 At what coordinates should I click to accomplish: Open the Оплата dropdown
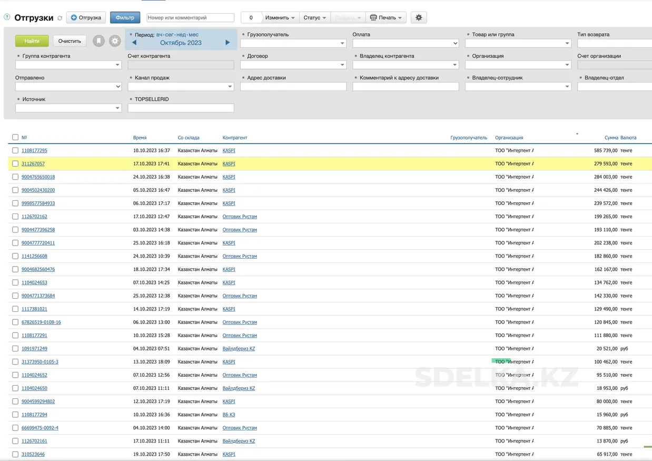tap(406, 43)
